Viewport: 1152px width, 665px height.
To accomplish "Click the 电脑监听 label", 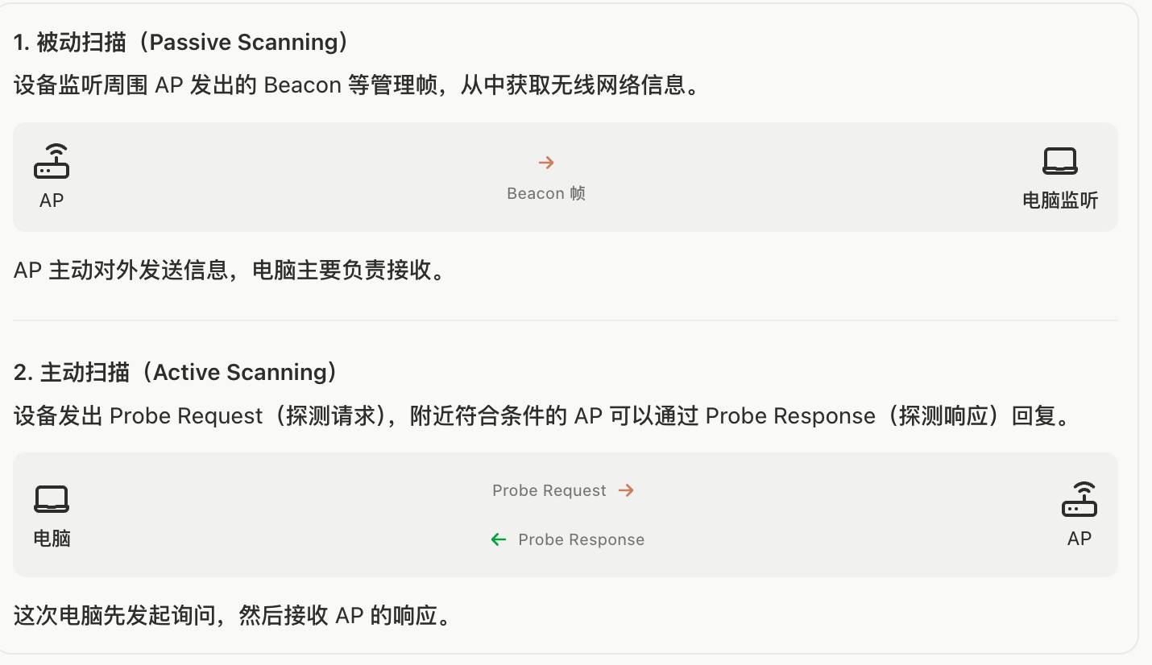I will (x=1060, y=200).
